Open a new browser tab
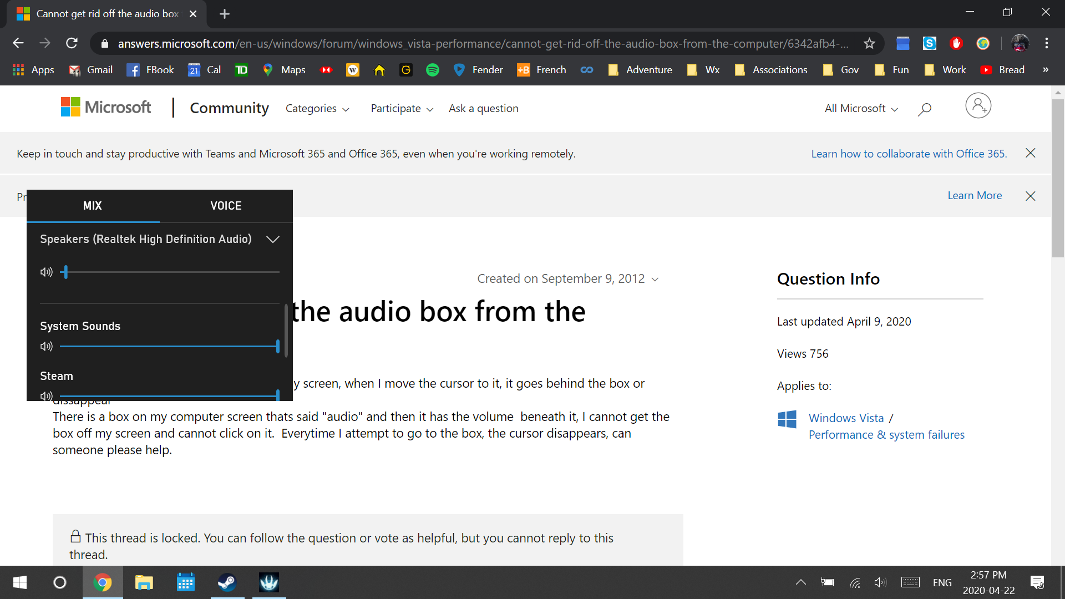 click(225, 14)
